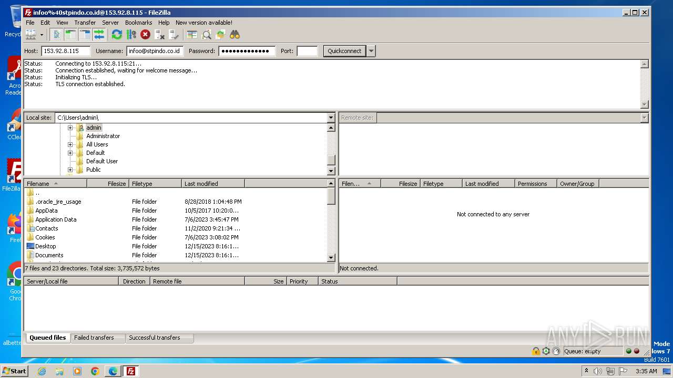Viewport: 673px width, 378px height.
Task: Click the Username input field
Action: pos(155,51)
